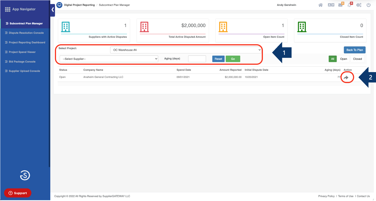Filter to Closed dispute items

(x=357, y=59)
